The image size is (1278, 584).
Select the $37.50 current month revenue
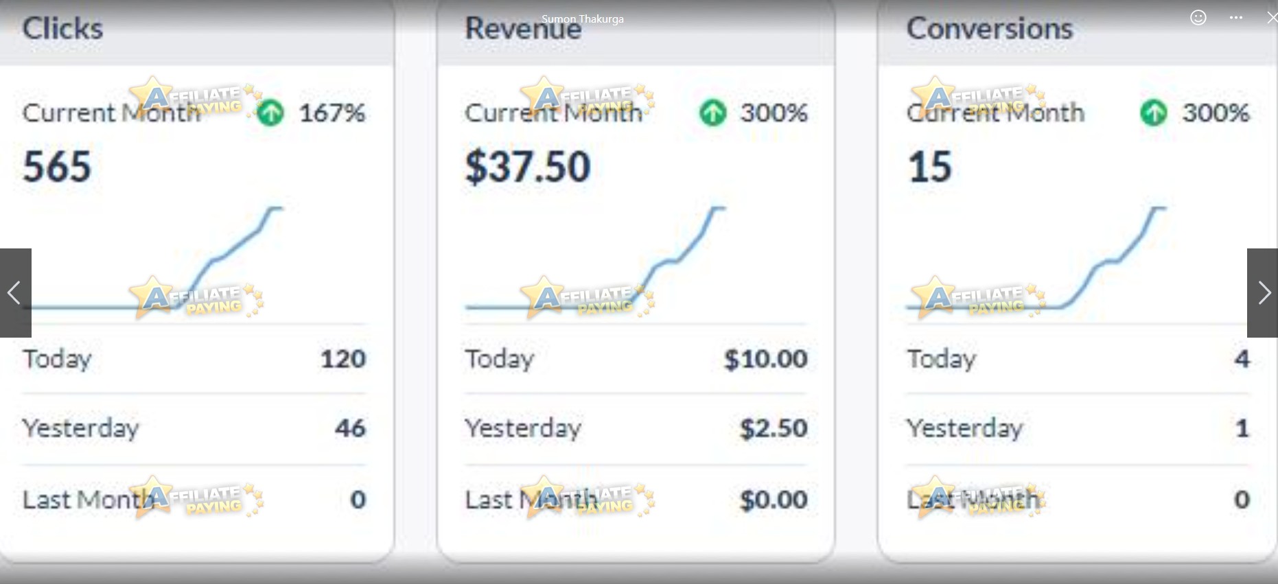(527, 167)
